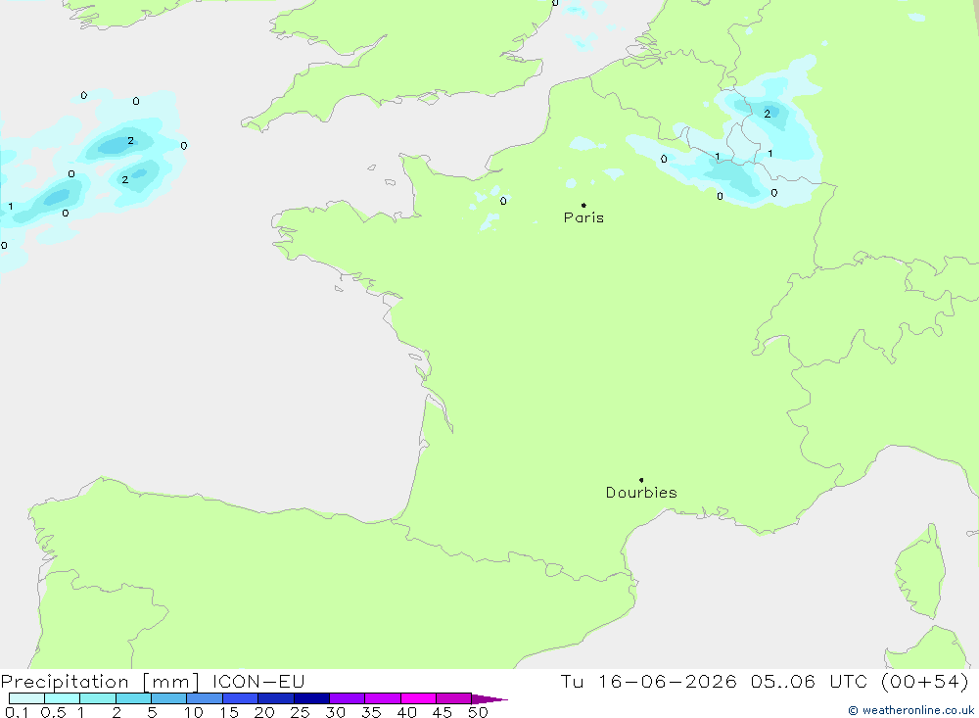Click the '0.5' legend scale label
The width and height of the screenshot is (979, 718).
[53, 712]
